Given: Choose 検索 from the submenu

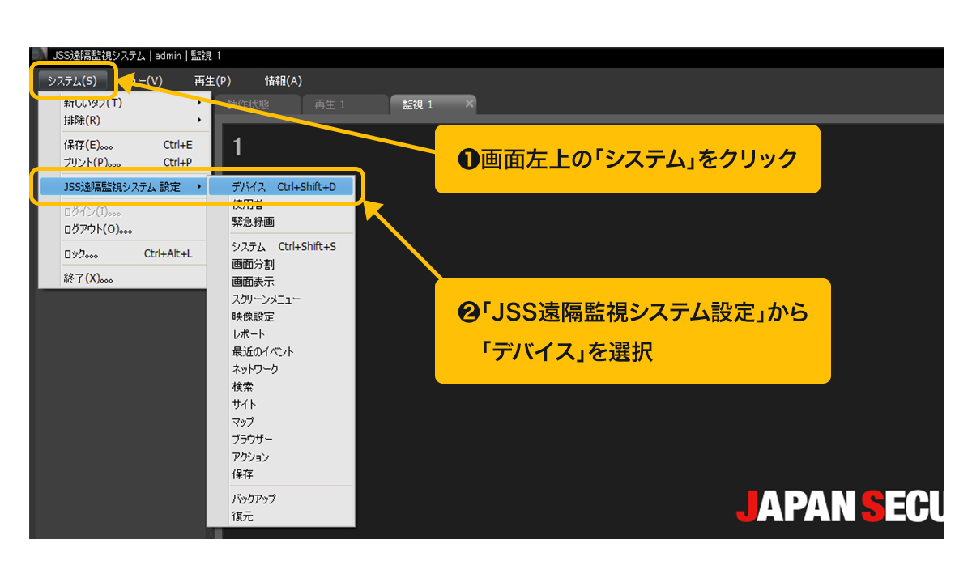Looking at the screenshot, I should (x=281, y=387).
